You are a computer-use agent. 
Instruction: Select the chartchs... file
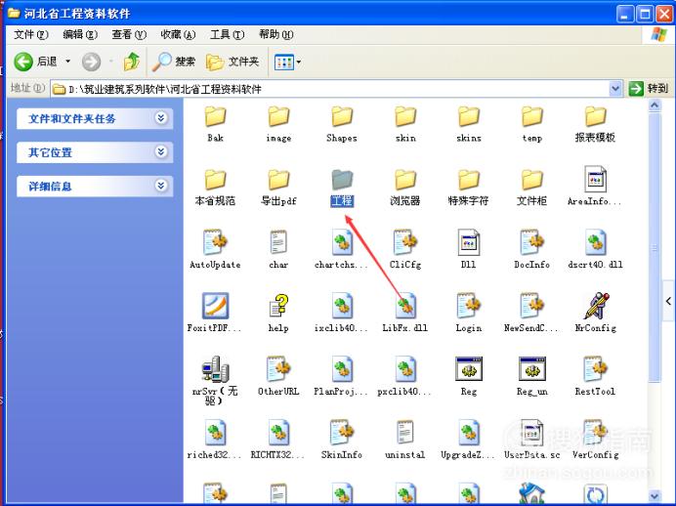pyautogui.click(x=342, y=250)
